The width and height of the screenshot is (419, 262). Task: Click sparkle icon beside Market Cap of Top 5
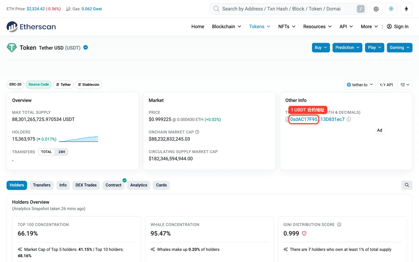[x=20, y=249]
